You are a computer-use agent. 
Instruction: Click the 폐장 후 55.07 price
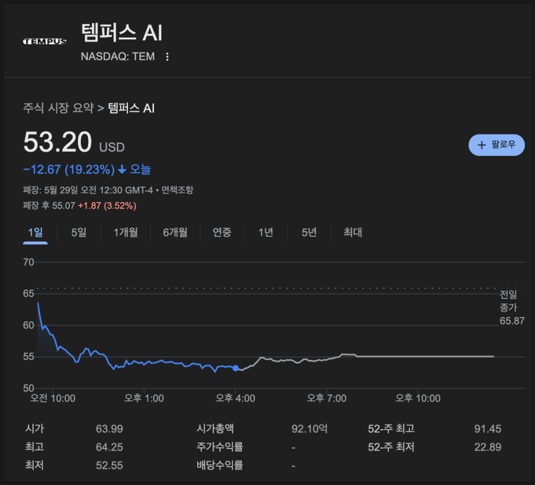tap(49, 205)
